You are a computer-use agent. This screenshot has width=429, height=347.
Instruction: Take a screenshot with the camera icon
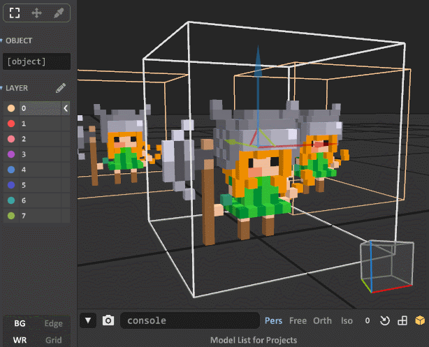pyautogui.click(x=108, y=320)
